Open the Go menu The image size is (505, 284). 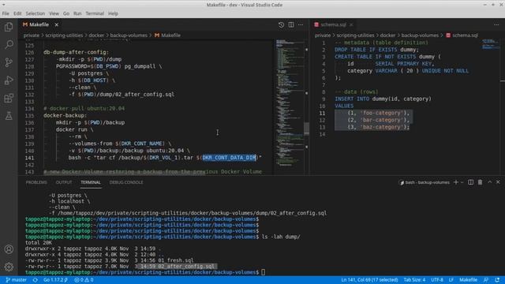[66, 13]
